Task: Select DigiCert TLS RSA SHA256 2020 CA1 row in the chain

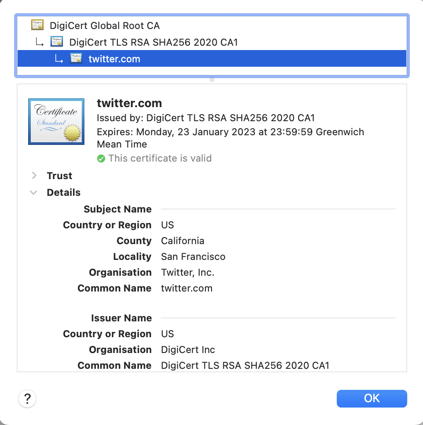Action: pyautogui.click(x=212, y=42)
